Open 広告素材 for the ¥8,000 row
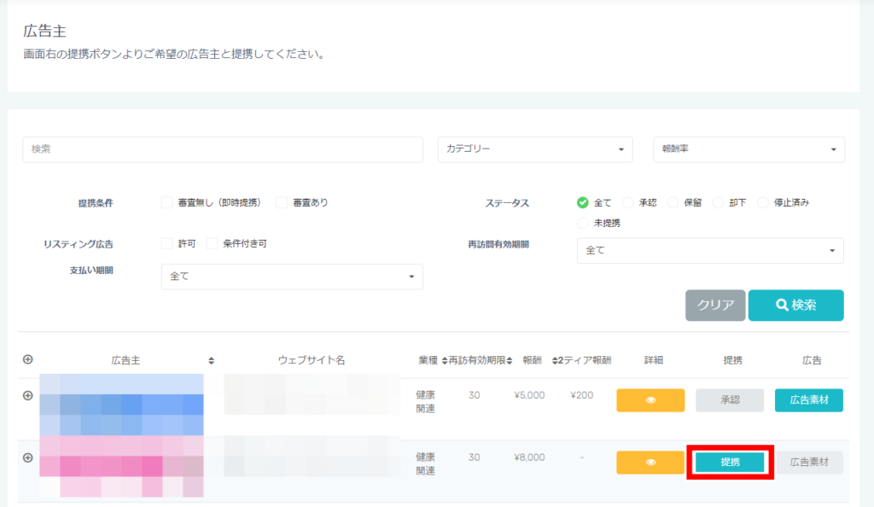The width and height of the screenshot is (874, 507). [x=809, y=462]
